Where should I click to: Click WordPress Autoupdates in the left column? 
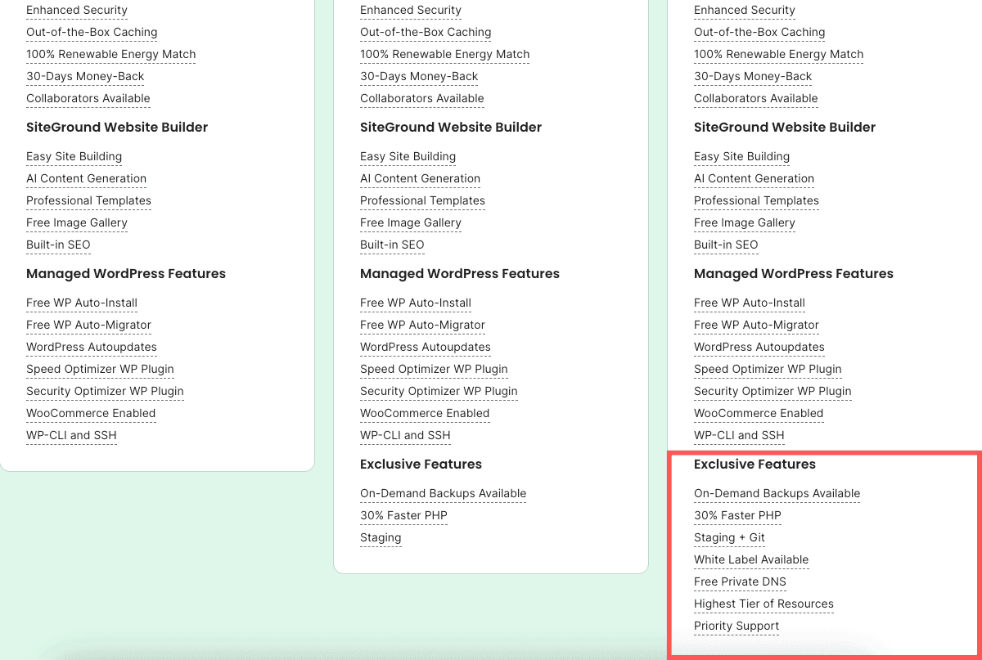tap(92, 348)
